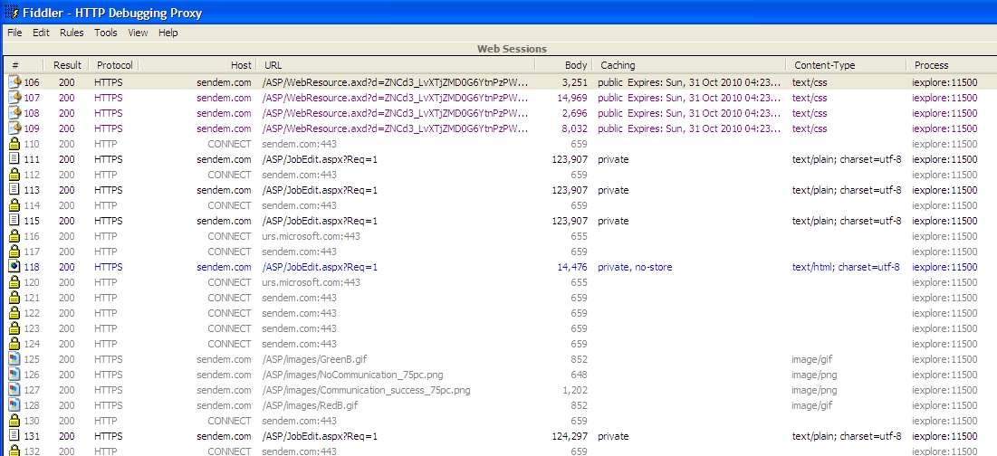Select the Communication_success_75pc.png URL row

click(x=366, y=390)
